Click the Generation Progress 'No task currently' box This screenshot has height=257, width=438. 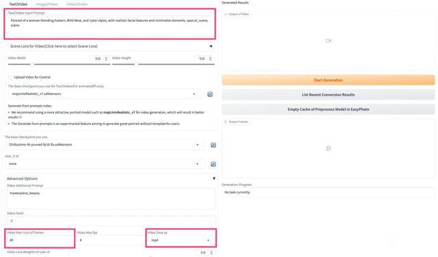(x=328, y=193)
